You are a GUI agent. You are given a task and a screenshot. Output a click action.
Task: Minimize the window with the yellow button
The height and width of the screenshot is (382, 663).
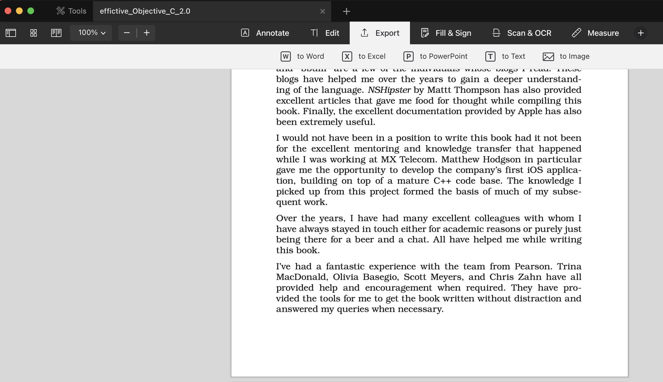[19, 11]
